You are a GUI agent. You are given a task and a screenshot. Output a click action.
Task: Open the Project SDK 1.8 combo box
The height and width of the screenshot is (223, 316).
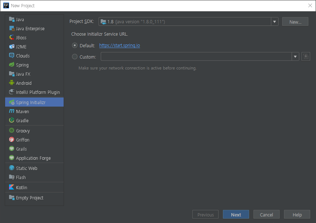point(188,21)
